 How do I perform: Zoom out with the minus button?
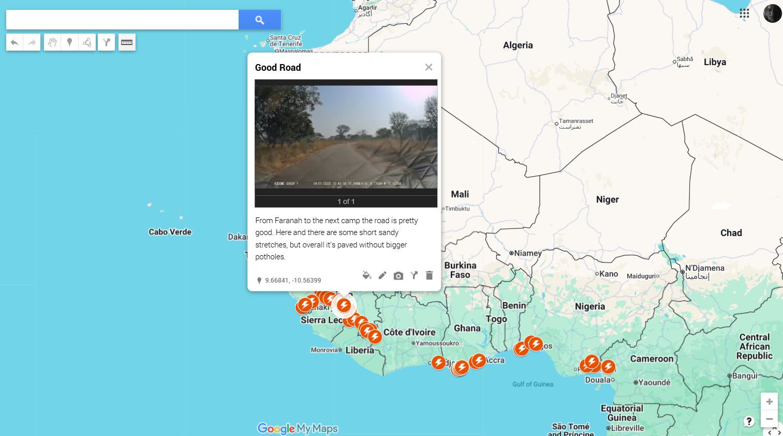coord(769,418)
